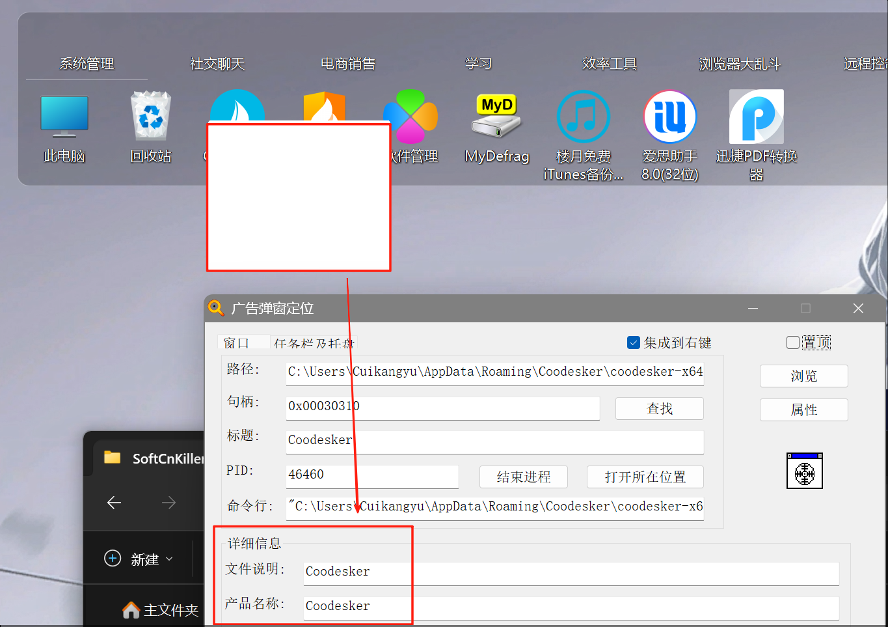Switch to the 任务栏及托盘 tab

[x=314, y=343]
